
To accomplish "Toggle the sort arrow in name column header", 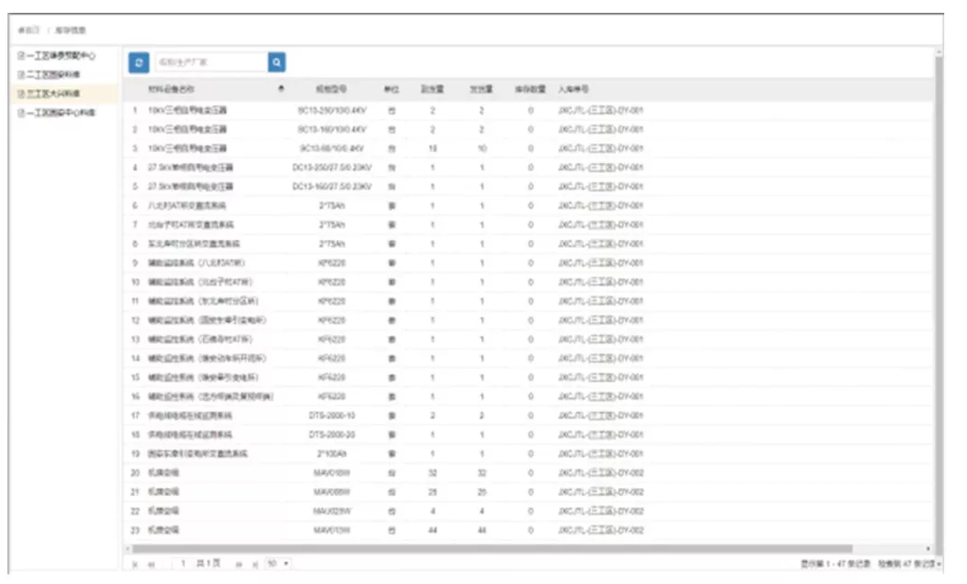I will click(x=281, y=89).
